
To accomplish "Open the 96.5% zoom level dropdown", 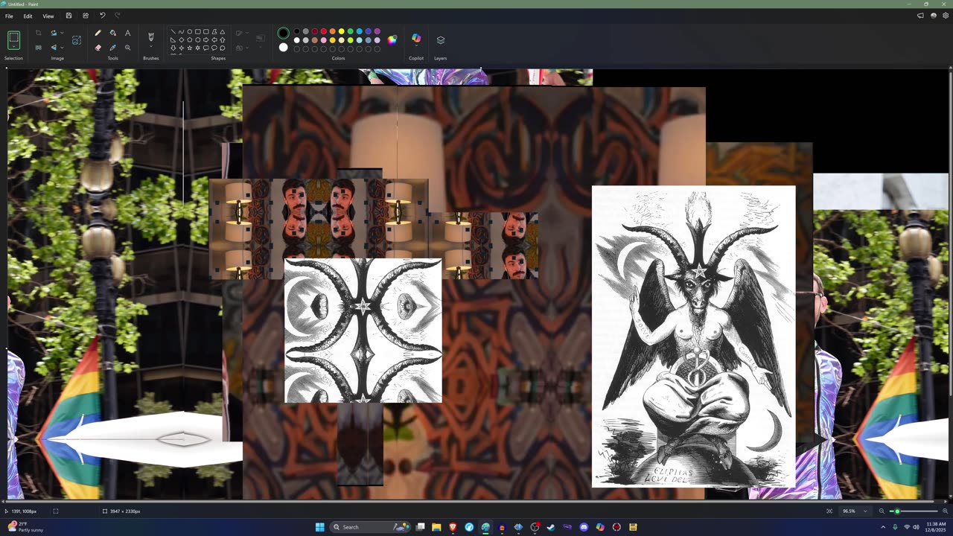I will pyautogui.click(x=864, y=511).
